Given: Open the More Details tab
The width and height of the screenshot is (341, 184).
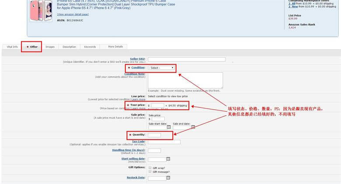Looking at the screenshot, I should tap(115, 47).
